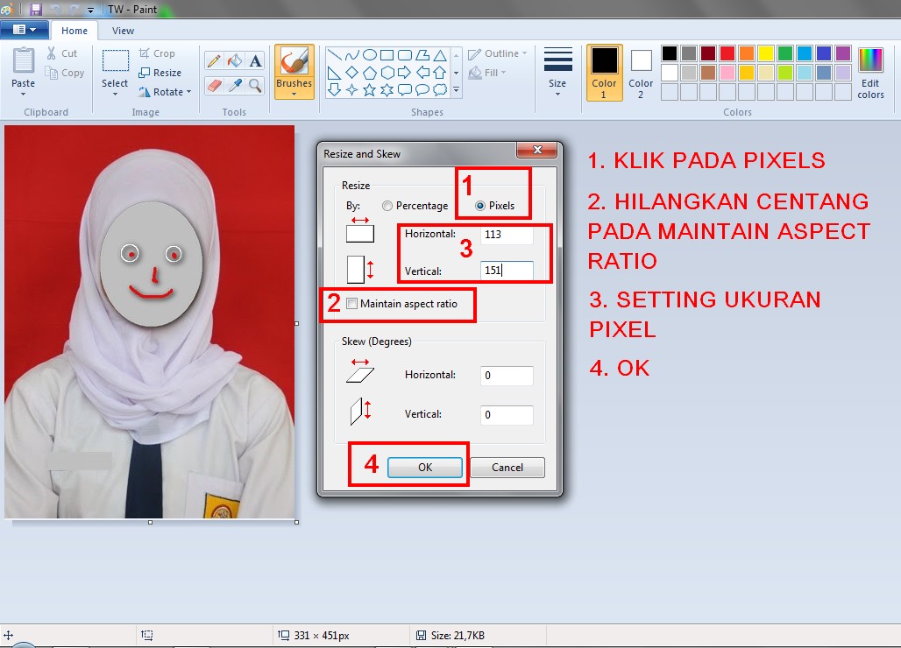The width and height of the screenshot is (901, 648).
Task: Click the Crop tool
Action: 157,53
